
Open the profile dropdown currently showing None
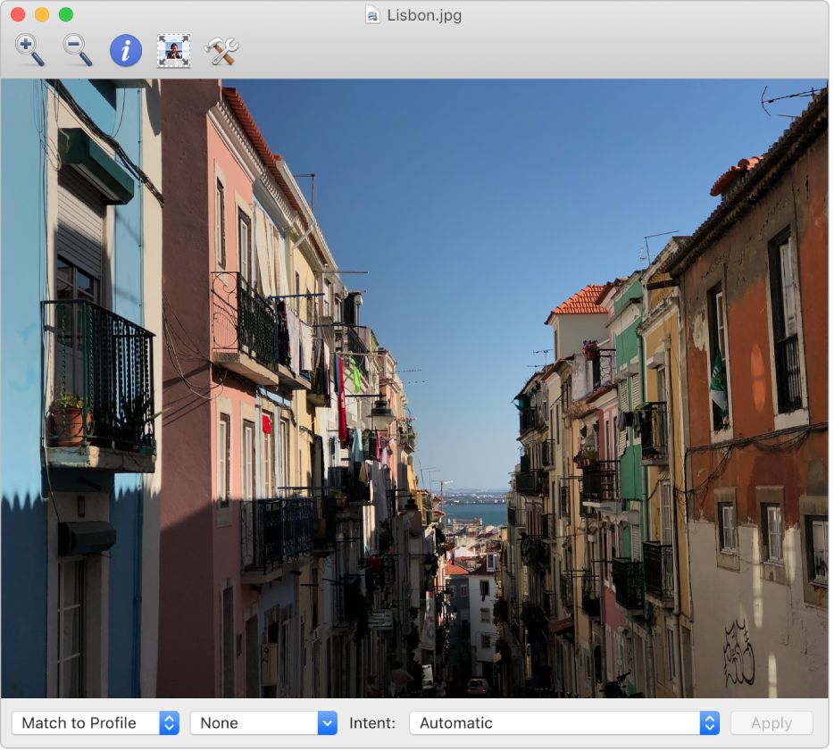pyautogui.click(x=263, y=723)
